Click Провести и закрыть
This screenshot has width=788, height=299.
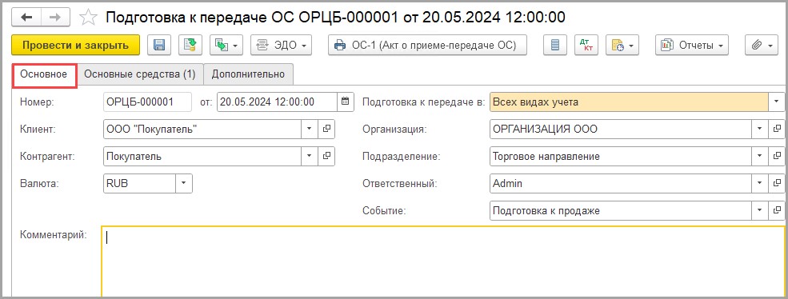click(75, 46)
